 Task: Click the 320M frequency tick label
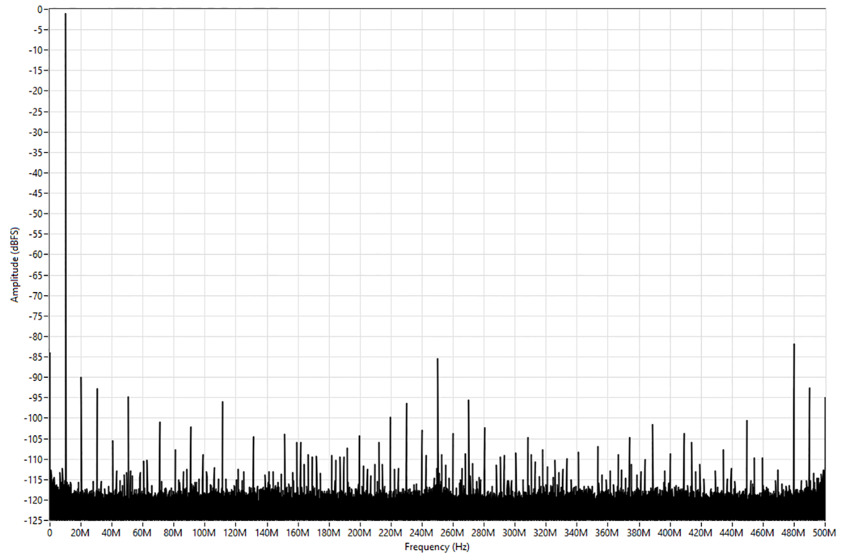pyautogui.click(x=546, y=533)
